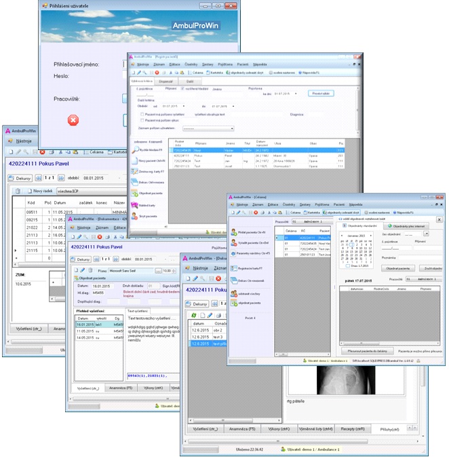
Task: Click trash icon in middle Dokumentace editor toolbar
Action: tap(90, 270)
